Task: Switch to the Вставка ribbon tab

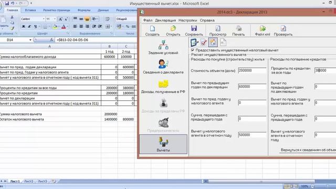Action: tap(30, 10)
